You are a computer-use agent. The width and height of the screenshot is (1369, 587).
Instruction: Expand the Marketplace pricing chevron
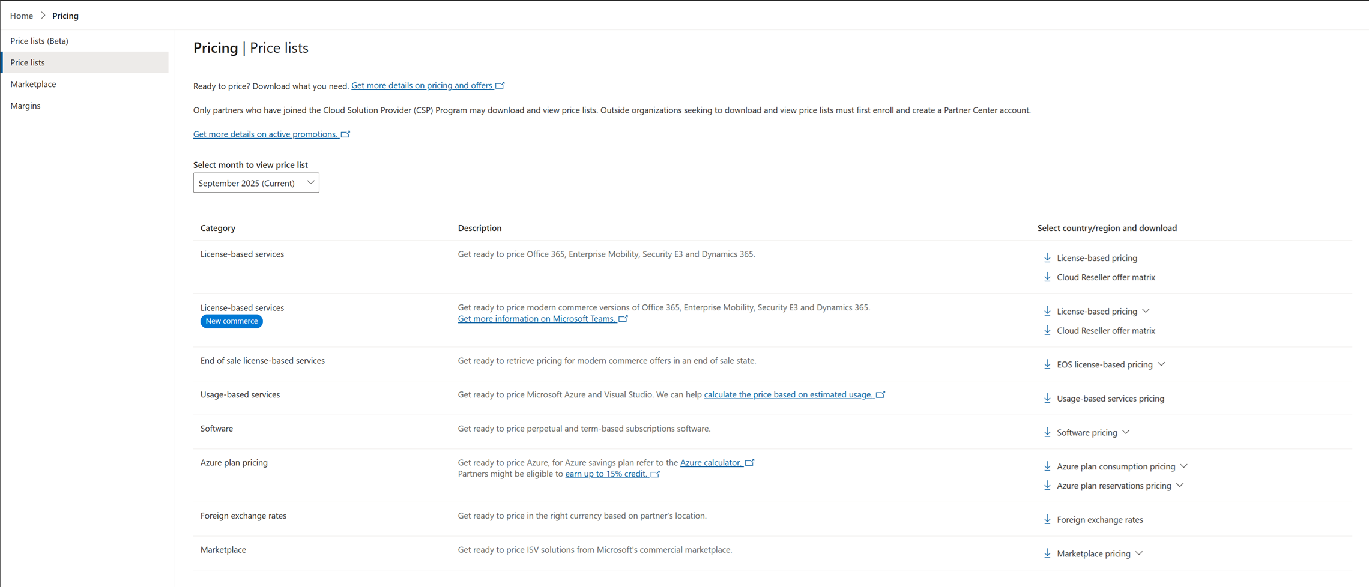[x=1139, y=553]
